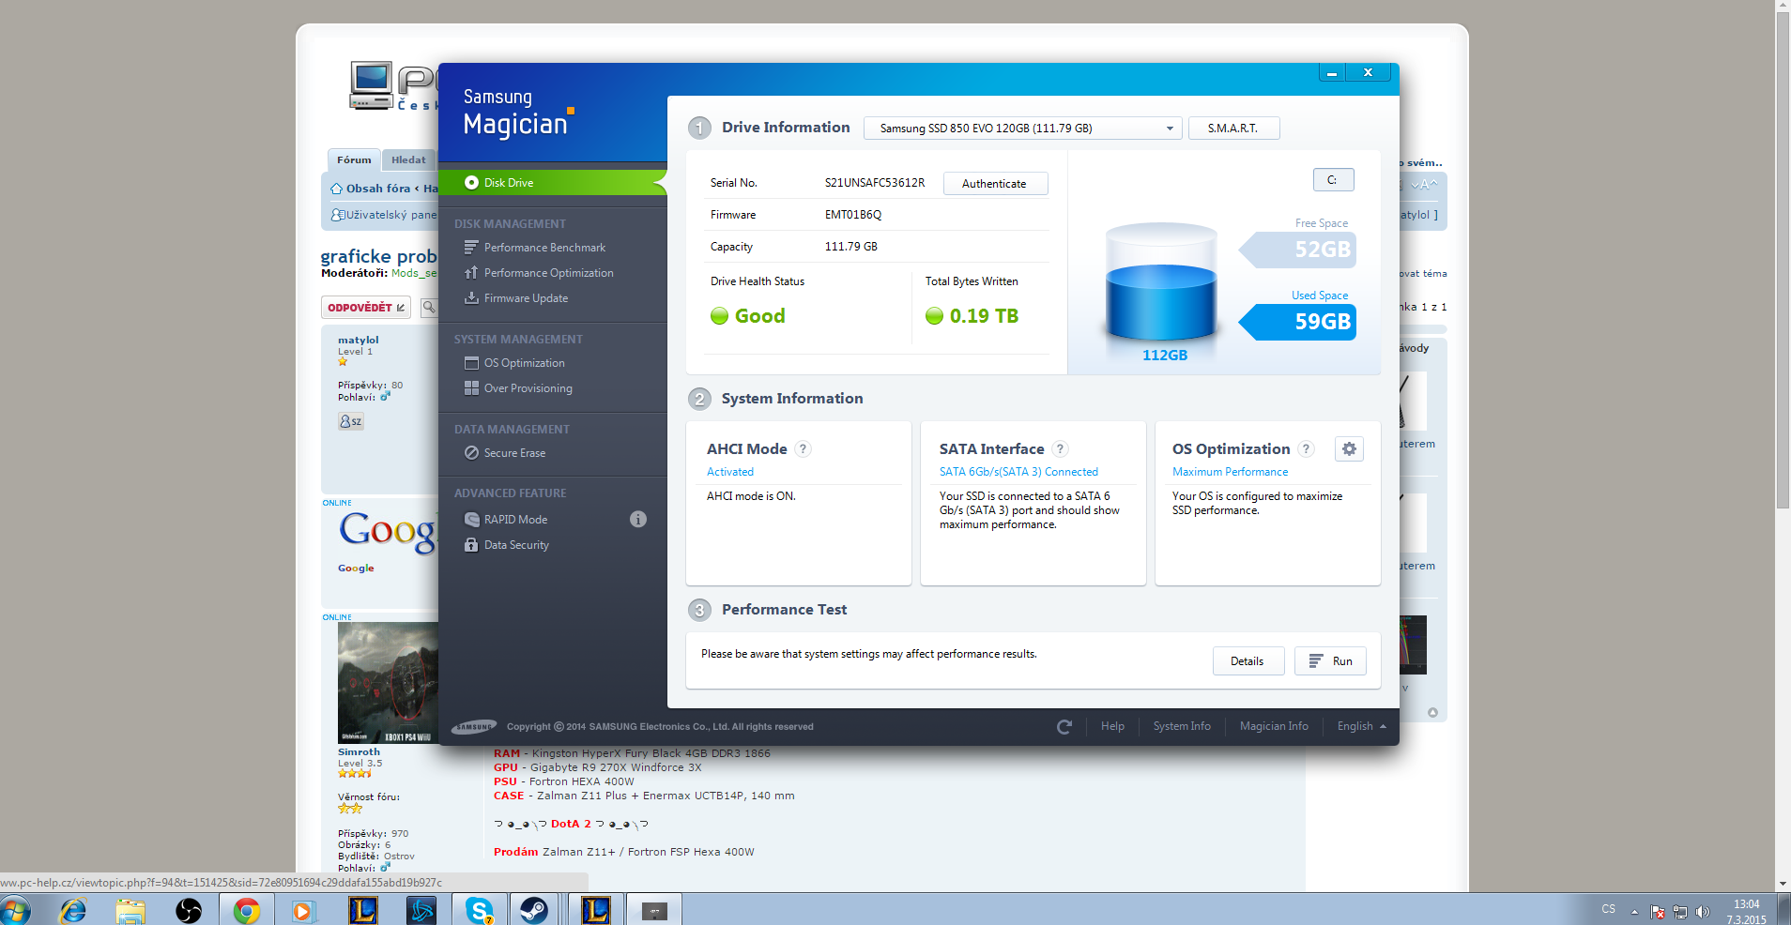Switch to Hledat tab on webpage
Screen dimensions: 1791x925
pyautogui.click(x=408, y=160)
